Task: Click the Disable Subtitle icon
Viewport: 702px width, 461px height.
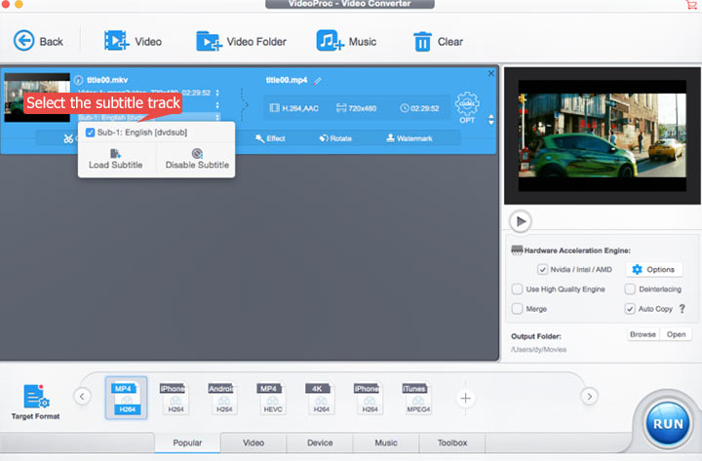Action: coord(197,153)
